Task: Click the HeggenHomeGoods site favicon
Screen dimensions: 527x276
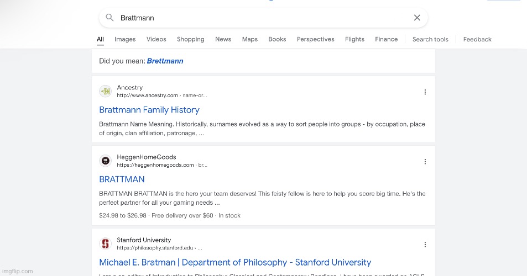Action: coord(105,161)
